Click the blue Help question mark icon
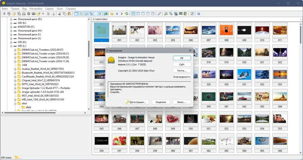This screenshot has width=303, height=160. [x=198, y=14]
